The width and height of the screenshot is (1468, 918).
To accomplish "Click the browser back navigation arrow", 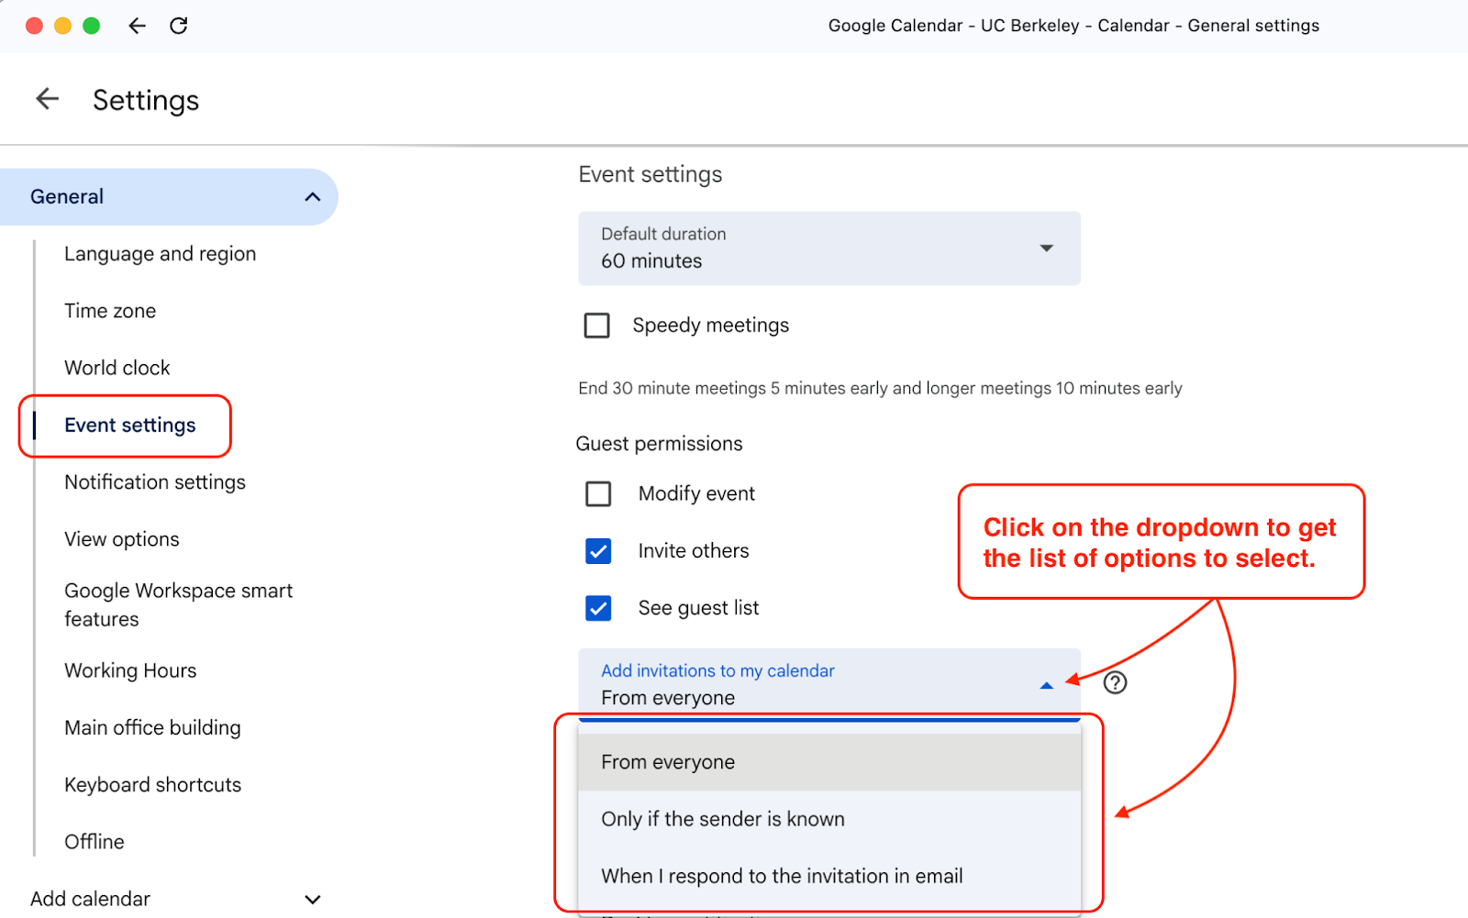I will [137, 26].
